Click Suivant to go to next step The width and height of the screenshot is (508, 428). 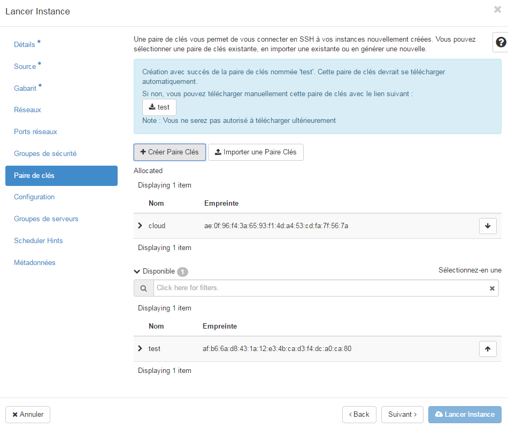[x=402, y=415]
